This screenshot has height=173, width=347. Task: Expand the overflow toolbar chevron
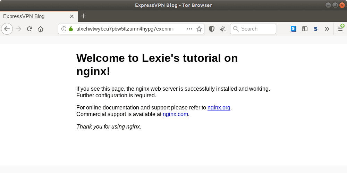pyautogui.click(x=327, y=29)
